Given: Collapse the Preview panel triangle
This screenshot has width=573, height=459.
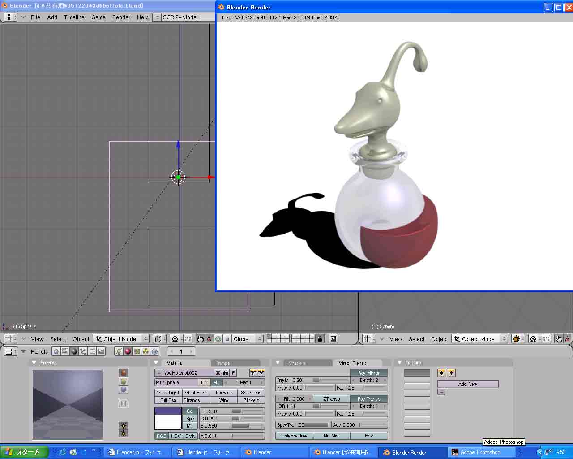Looking at the screenshot, I should coord(34,363).
